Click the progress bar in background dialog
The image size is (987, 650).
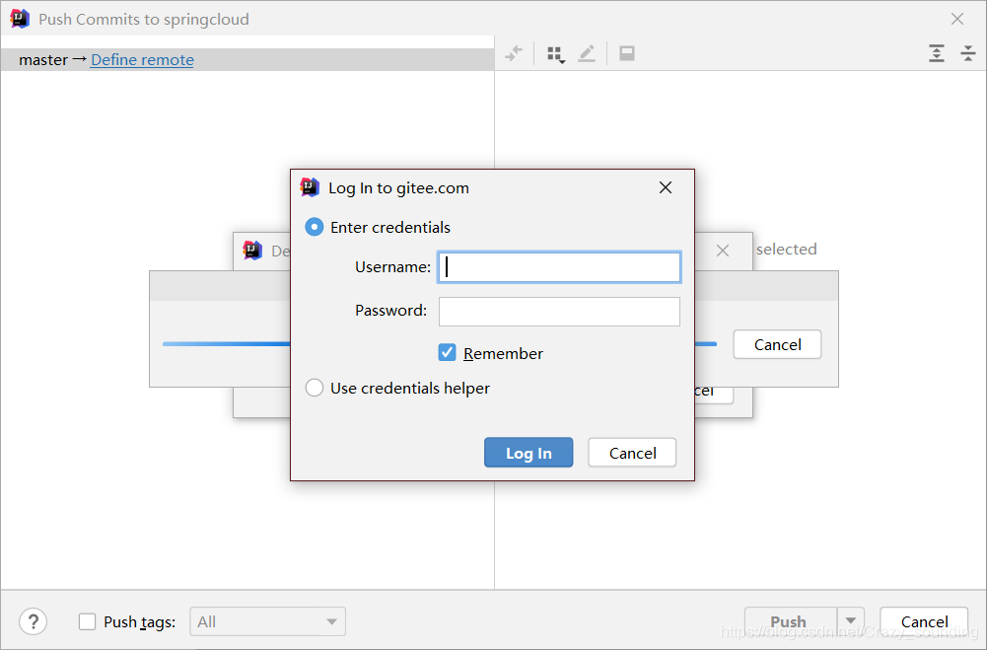(226, 344)
